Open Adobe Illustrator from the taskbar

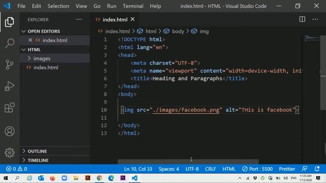click(88, 178)
